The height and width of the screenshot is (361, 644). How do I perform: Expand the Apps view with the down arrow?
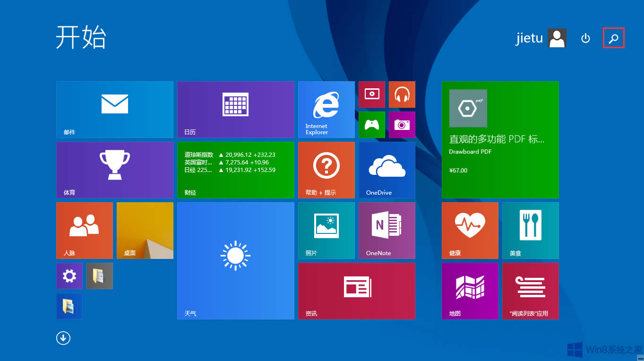pos(63,338)
